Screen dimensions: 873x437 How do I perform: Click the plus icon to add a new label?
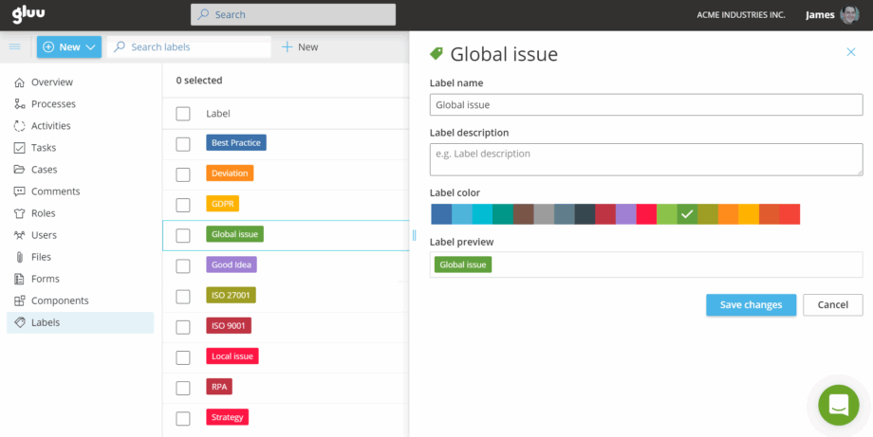[x=287, y=47]
